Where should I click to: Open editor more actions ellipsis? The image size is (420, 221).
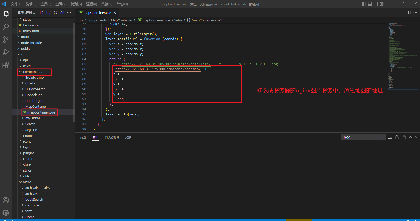(415, 13)
